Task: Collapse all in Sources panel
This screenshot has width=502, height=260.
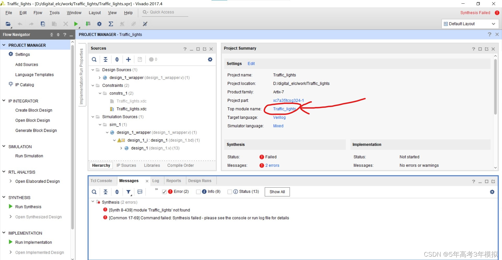Action: point(106,60)
